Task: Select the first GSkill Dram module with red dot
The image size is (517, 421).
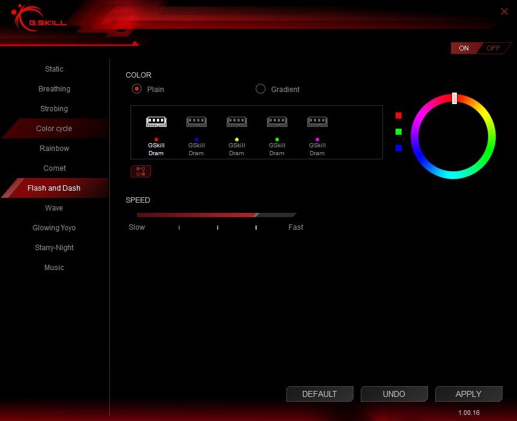Action: tap(156, 135)
